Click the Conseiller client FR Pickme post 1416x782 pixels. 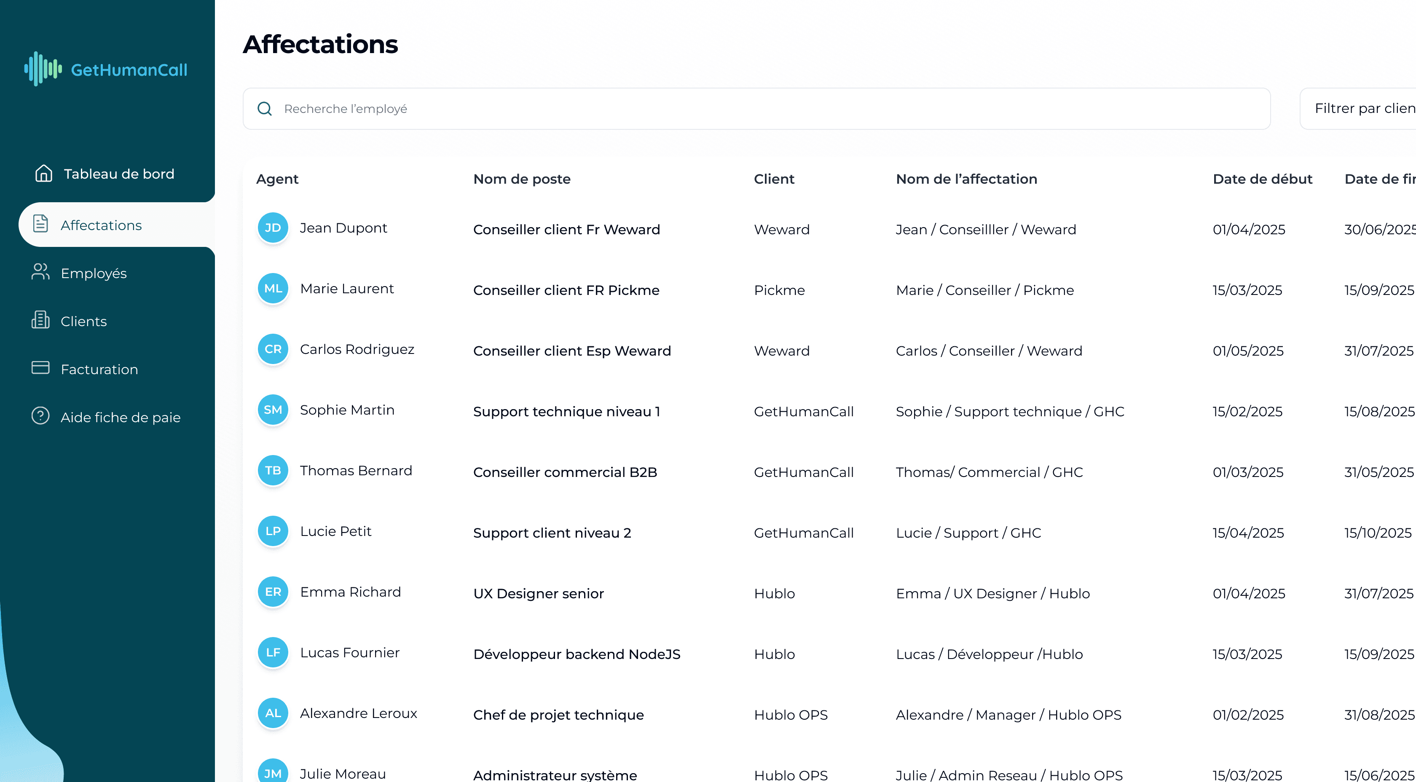pyautogui.click(x=566, y=290)
